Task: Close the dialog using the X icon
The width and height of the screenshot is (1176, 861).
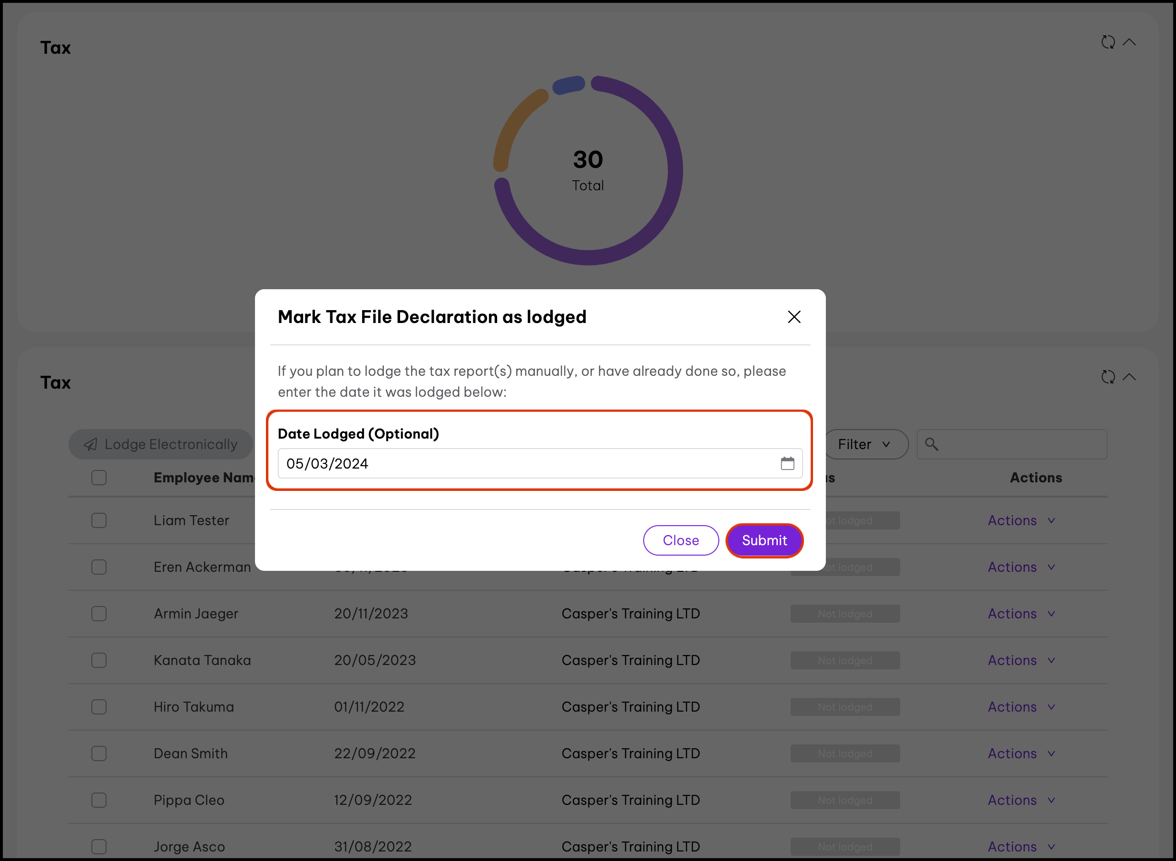Action: click(794, 317)
